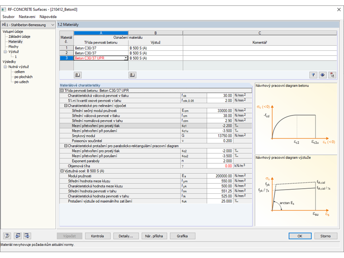
Task: Click Smykový modul value 13750.00
Action: pos(220,136)
